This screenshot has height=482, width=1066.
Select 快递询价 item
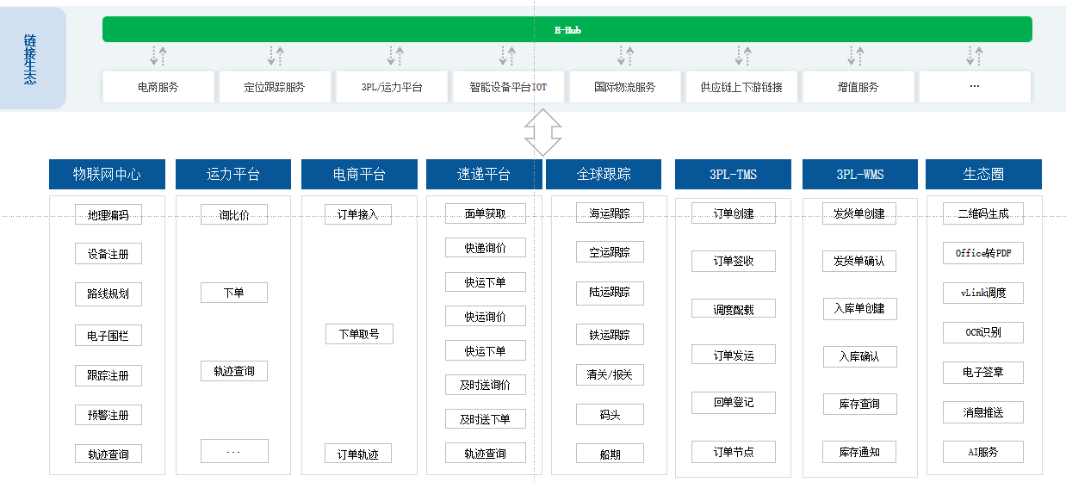486,248
